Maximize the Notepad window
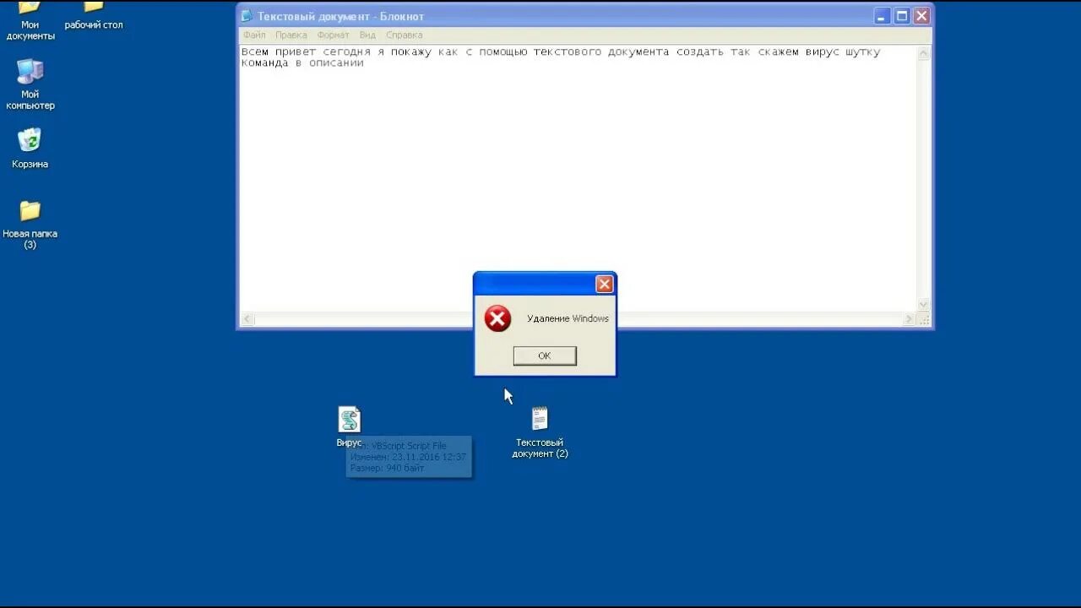Image resolution: width=1081 pixels, height=608 pixels. click(x=902, y=16)
